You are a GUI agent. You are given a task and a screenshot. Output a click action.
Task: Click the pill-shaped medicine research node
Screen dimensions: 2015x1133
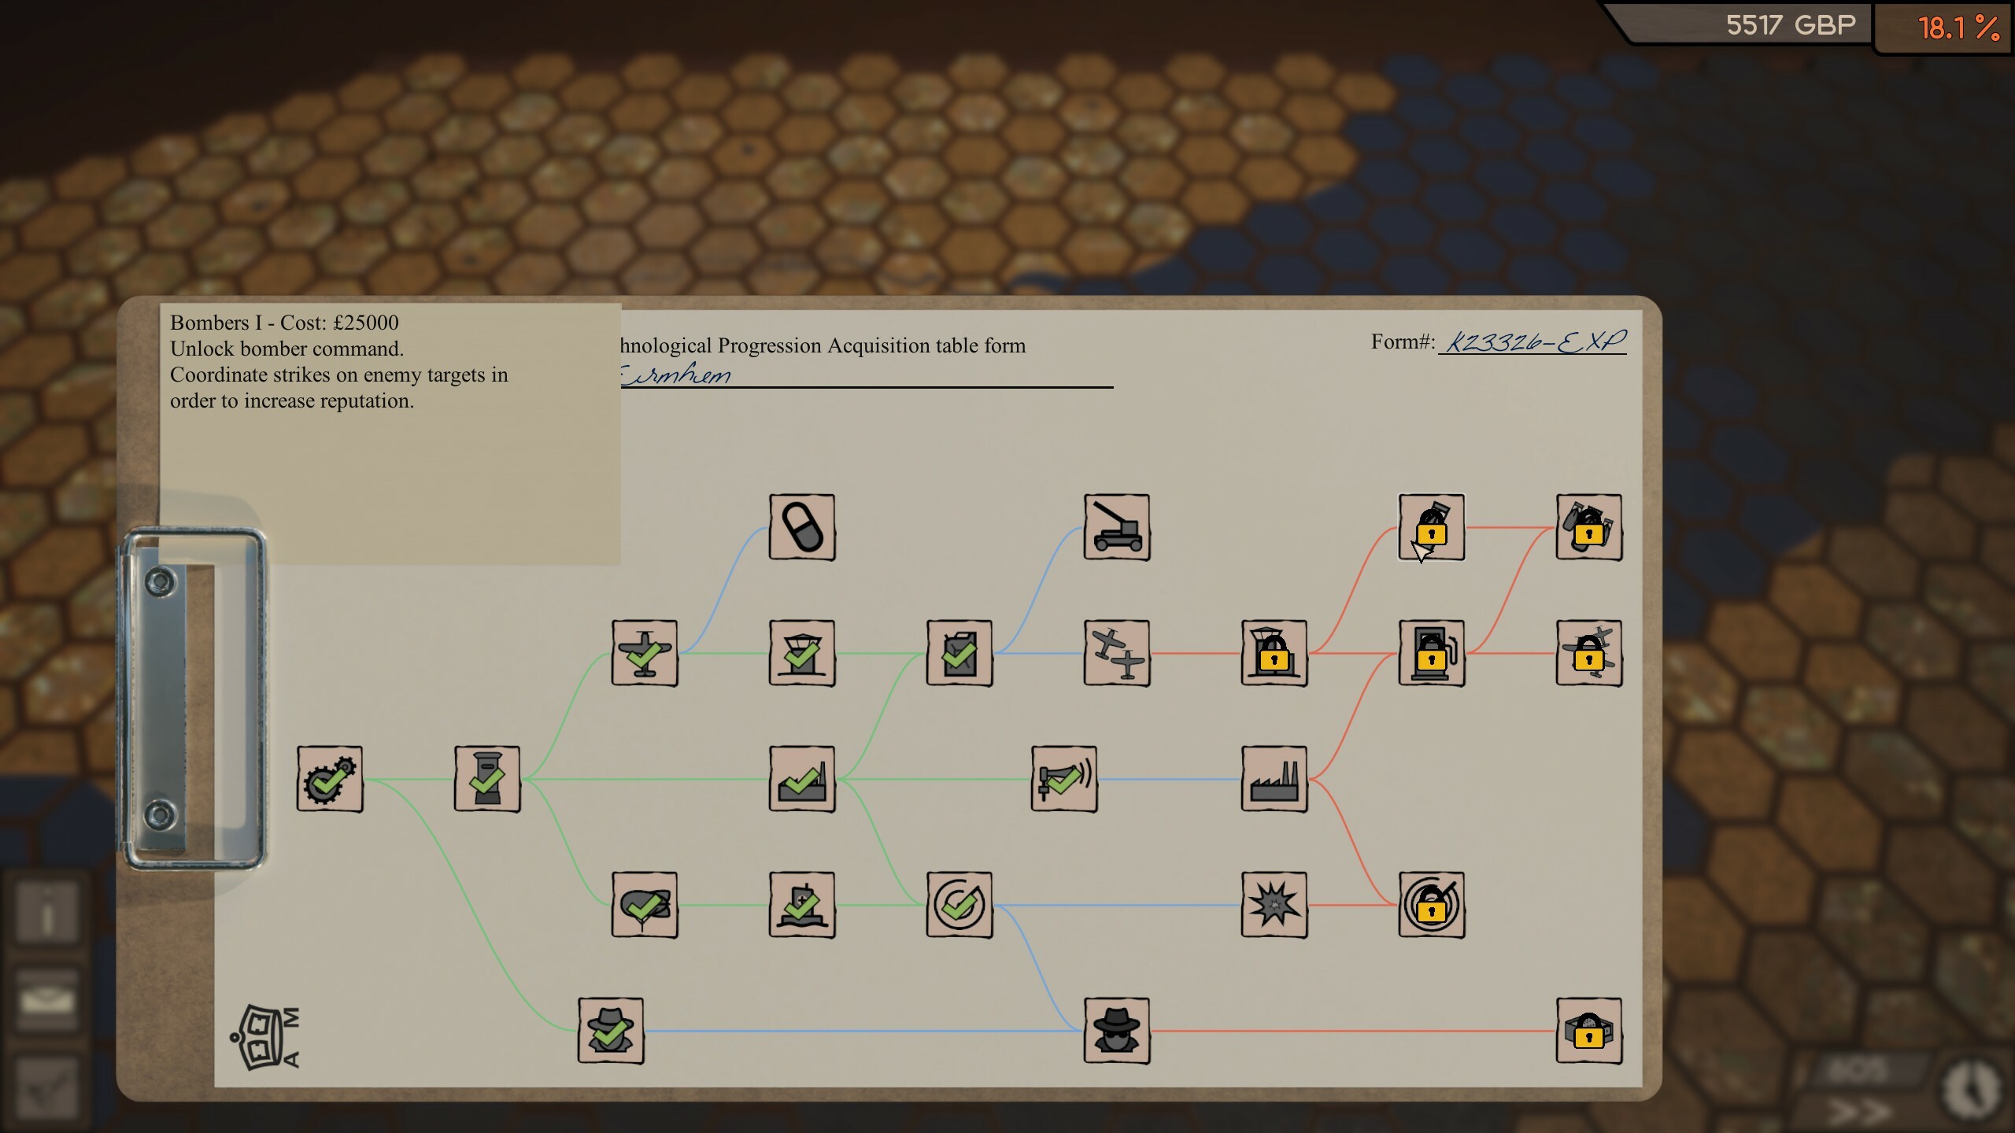click(x=801, y=527)
